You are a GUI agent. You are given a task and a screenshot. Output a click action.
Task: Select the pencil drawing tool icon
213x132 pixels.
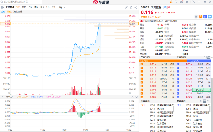click(x=126, y=7)
